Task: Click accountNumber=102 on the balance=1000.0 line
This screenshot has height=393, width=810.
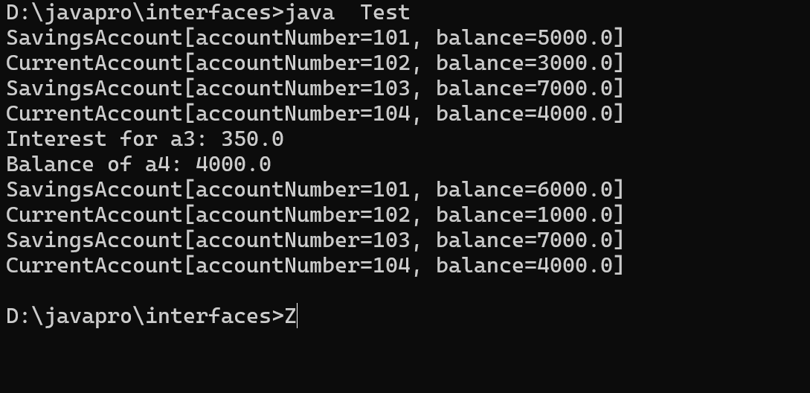Action: coord(302,215)
